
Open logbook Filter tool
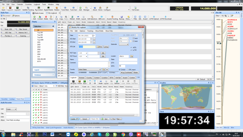[x=135, y=18]
